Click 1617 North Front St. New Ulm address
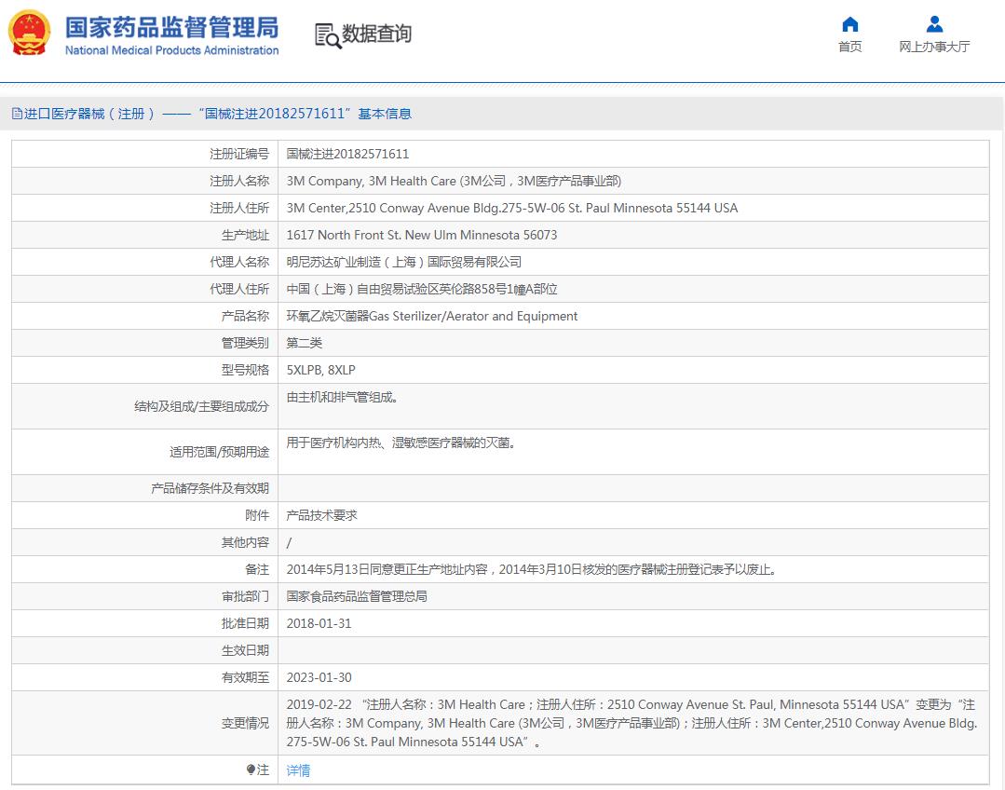The image size is (1005, 790). [x=422, y=235]
